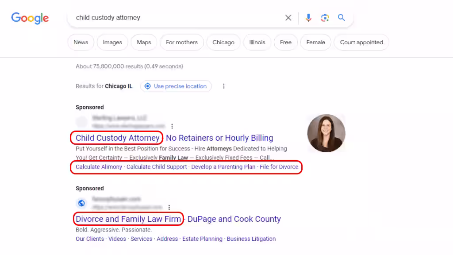Open the Business Litigation sitelink
The height and width of the screenshot is (255, 453).
click(251, 239)
